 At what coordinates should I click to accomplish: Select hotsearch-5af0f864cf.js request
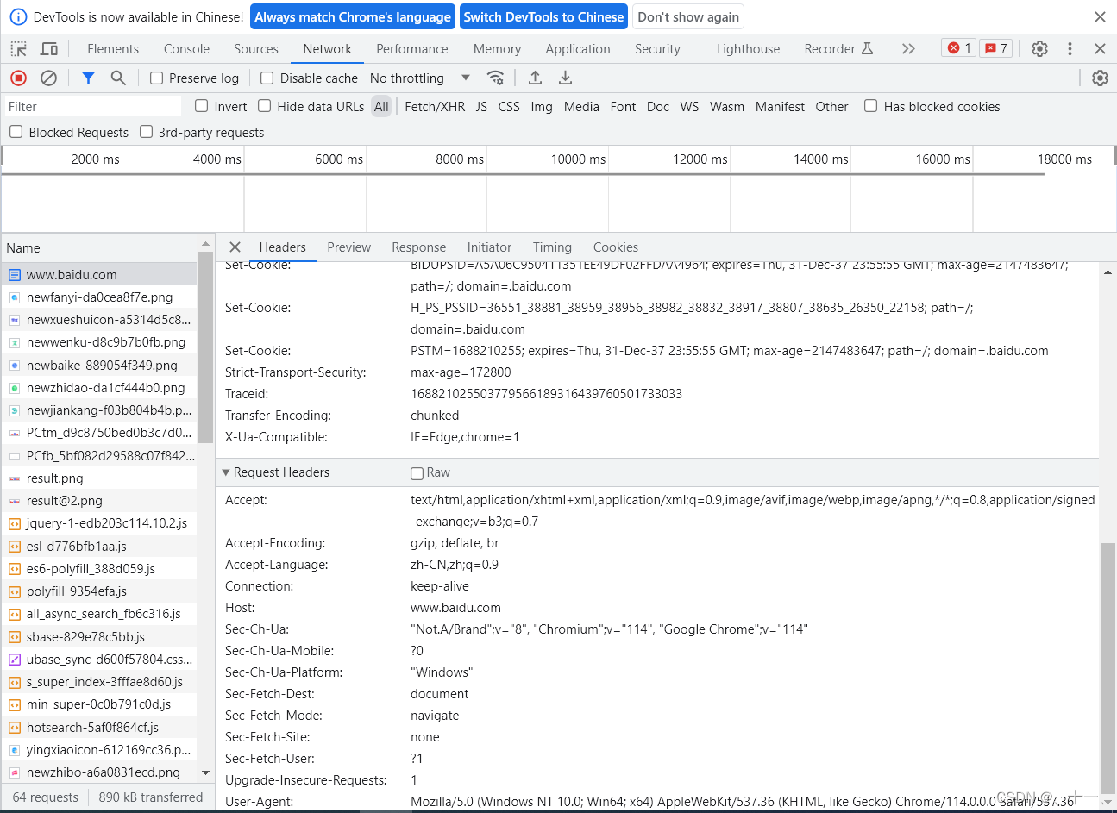(99, 728)
